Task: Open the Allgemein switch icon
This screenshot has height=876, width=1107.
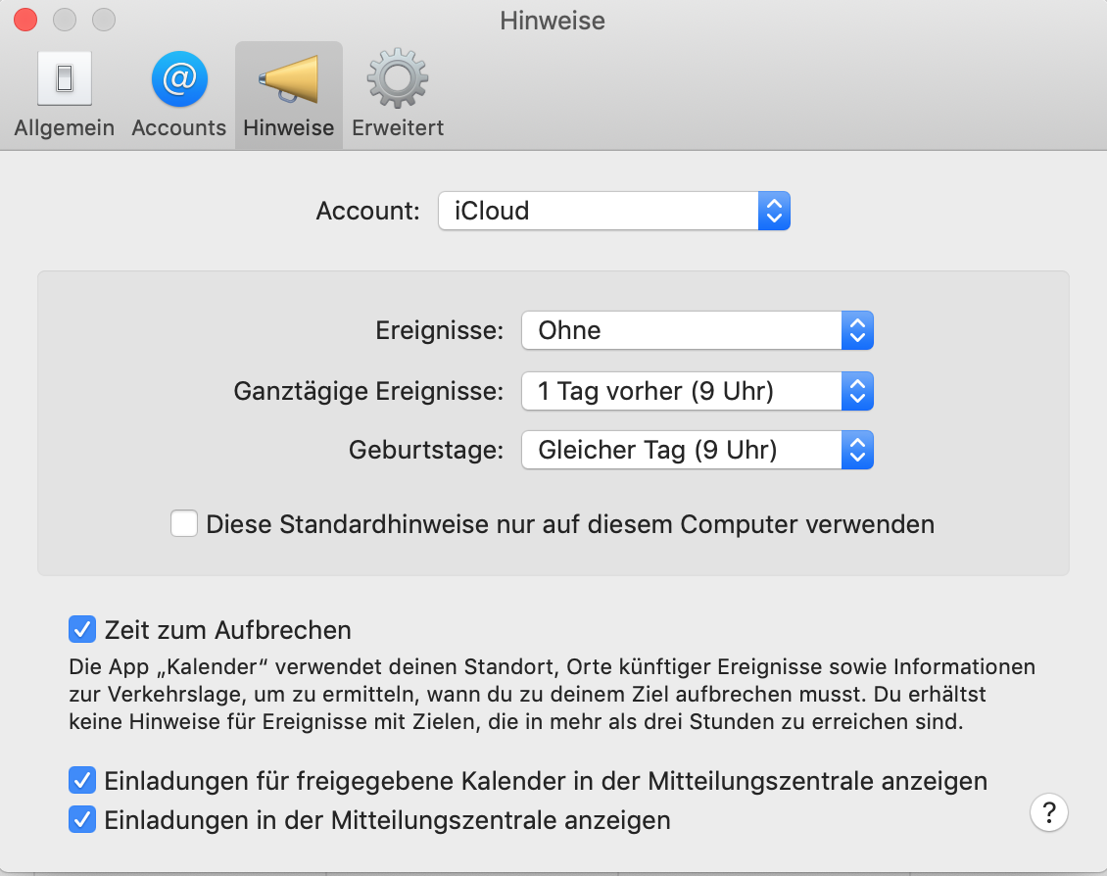Action: pyautogui.click(x=65, y=78)
